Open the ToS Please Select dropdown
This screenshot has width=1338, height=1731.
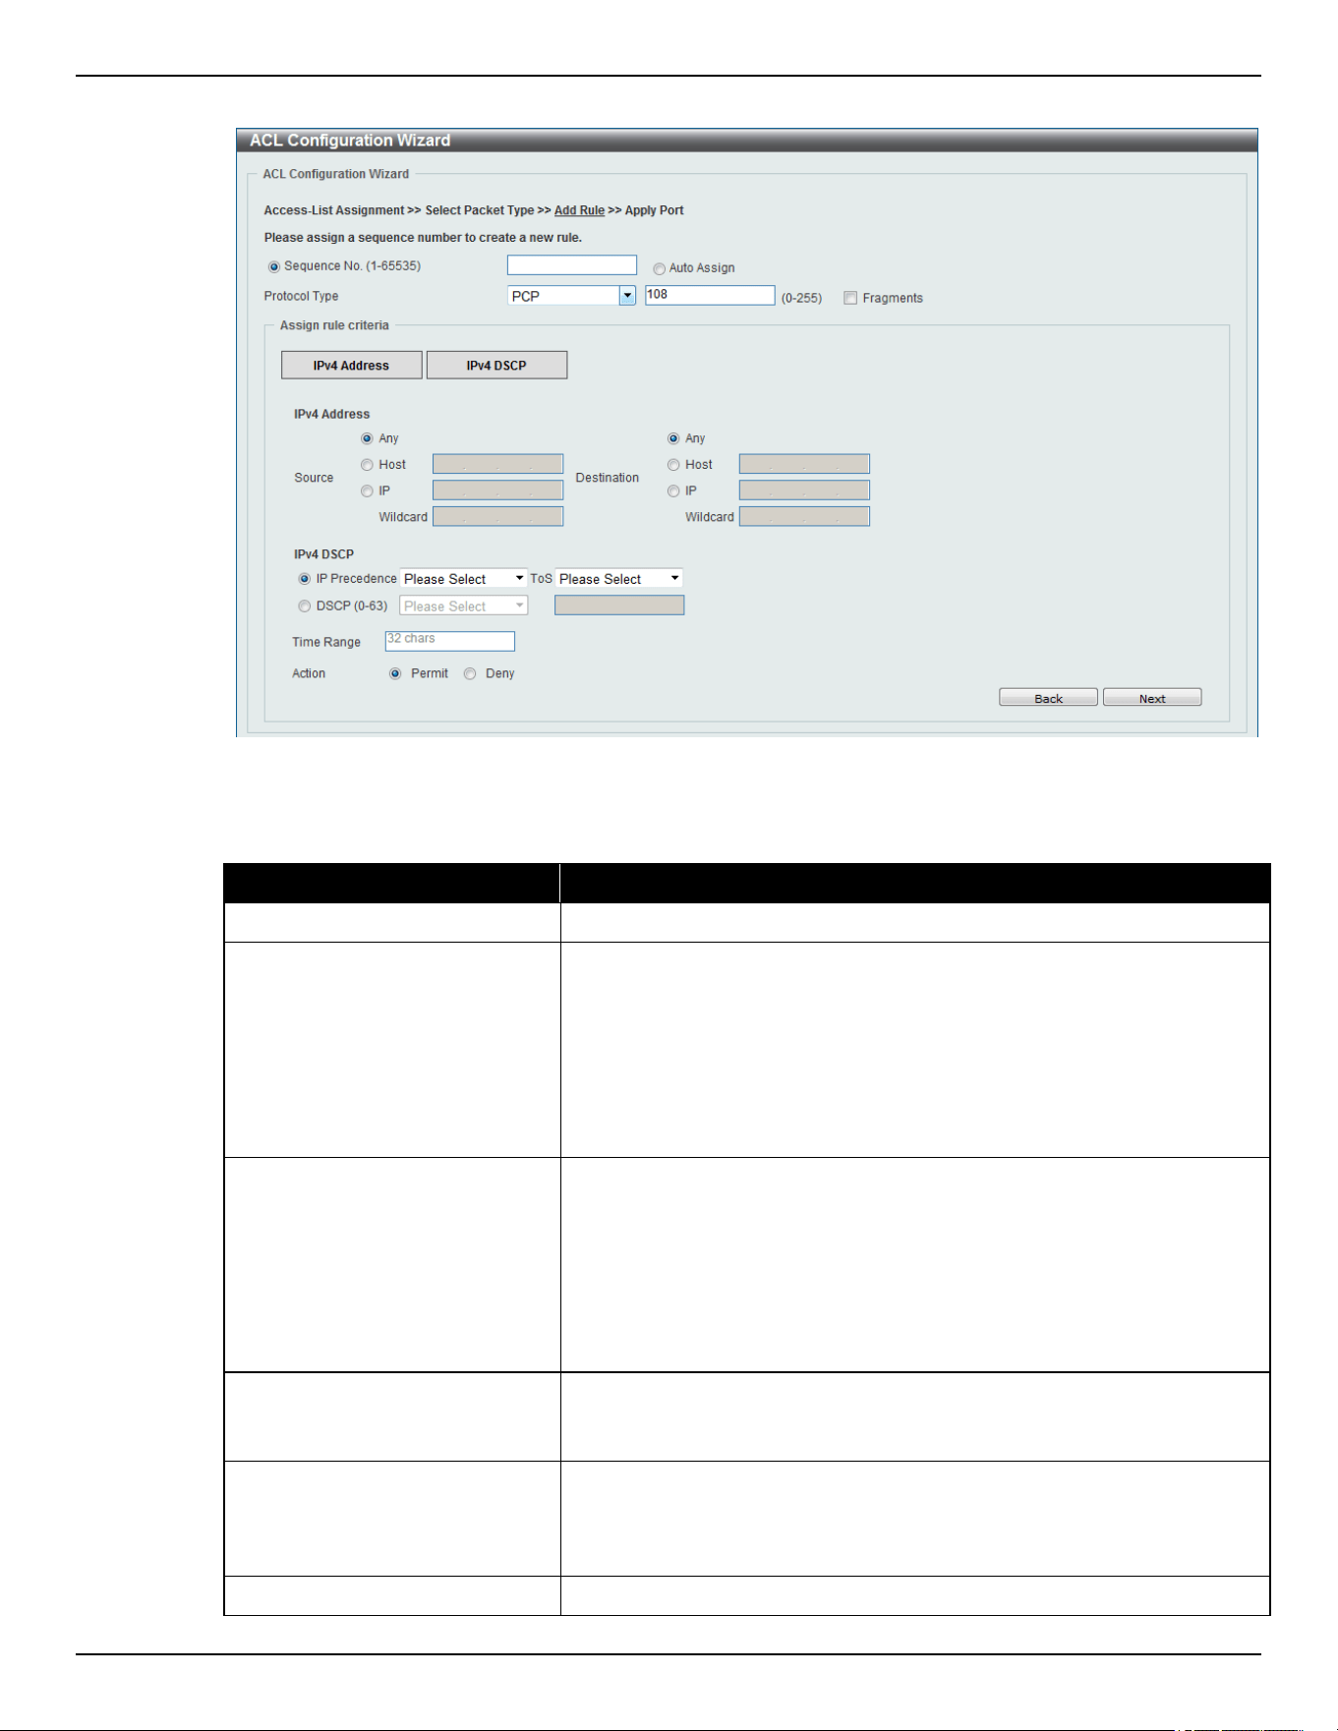coord(618,579)
